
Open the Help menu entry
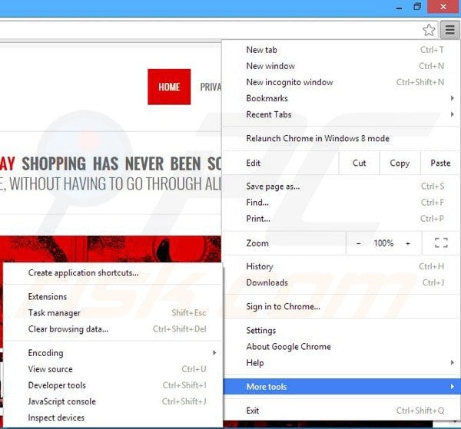coord(340,363)
